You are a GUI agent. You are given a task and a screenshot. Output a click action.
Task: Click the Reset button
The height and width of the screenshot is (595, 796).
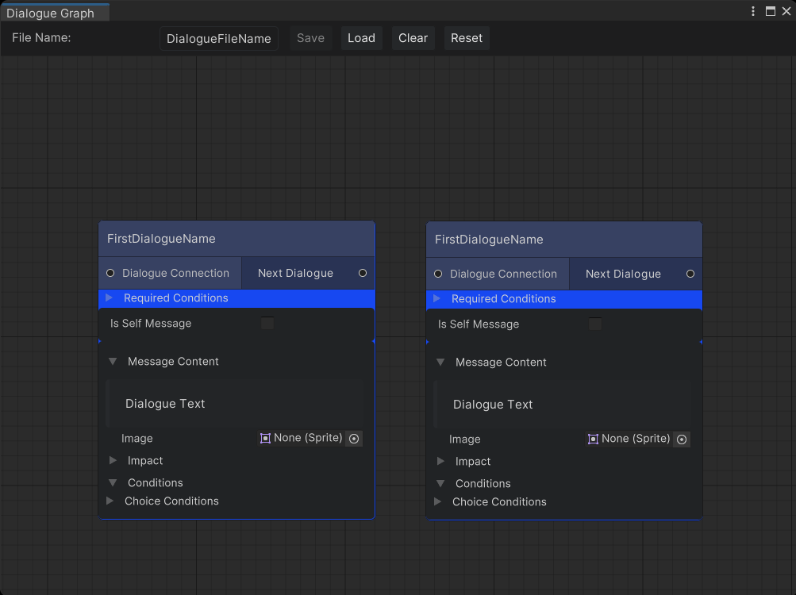pos(467,38)
